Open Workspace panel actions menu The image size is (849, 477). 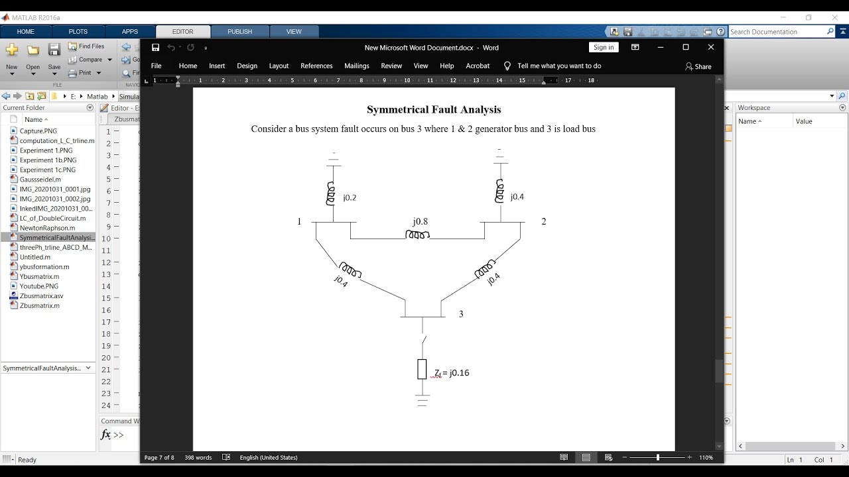pos(842,108)
